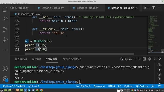Click the taskbar clock

162,90
